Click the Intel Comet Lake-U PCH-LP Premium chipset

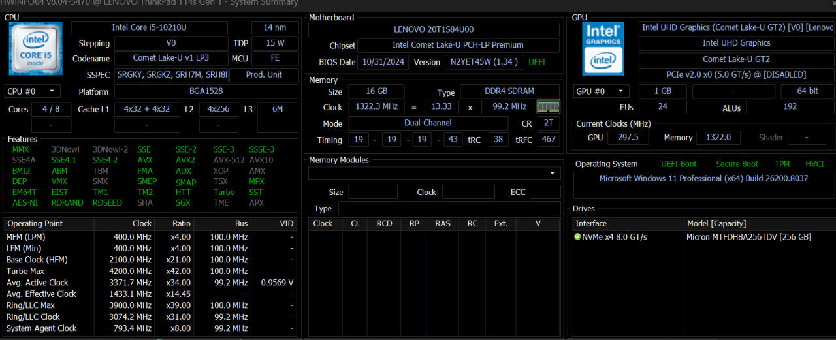point(458,46)
